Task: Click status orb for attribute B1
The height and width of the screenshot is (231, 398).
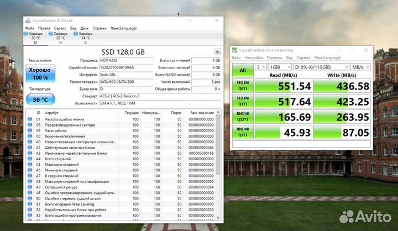Action: [30, 204]
